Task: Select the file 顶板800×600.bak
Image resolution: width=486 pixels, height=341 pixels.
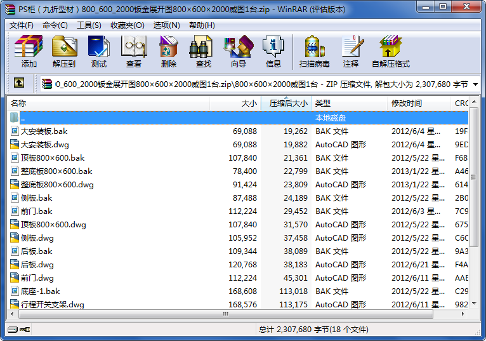Action: (x=53, y=158)
